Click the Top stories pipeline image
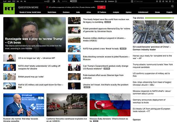Viewport: 177px width, 122px height. click(x=153, y=32)
